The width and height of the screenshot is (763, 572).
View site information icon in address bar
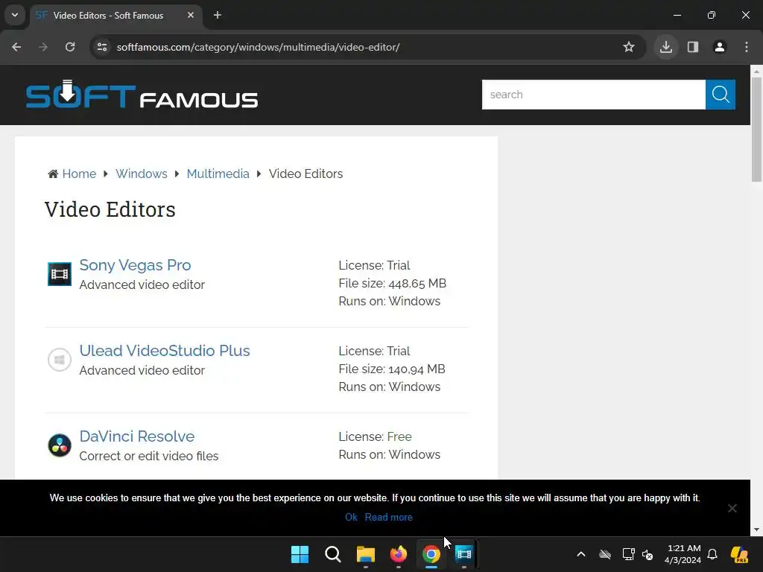(102, 47)
